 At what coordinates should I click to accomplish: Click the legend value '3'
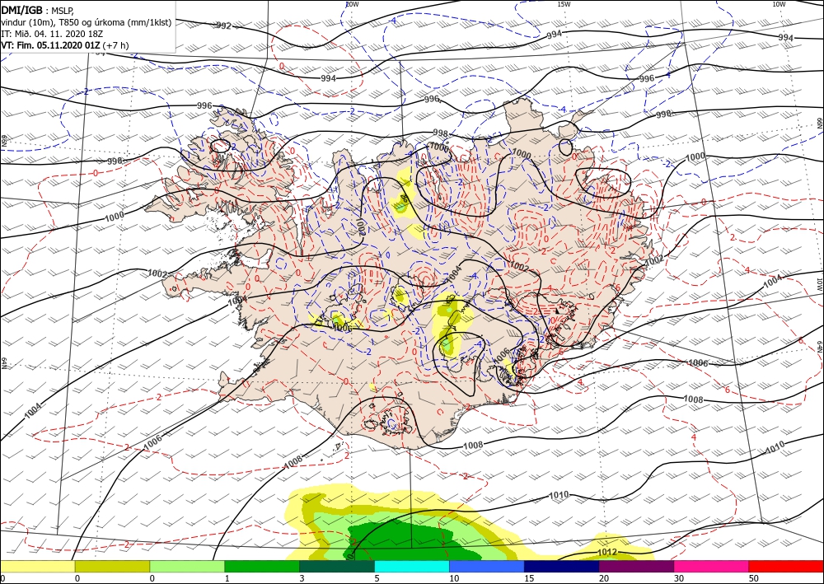click(302, 579)
